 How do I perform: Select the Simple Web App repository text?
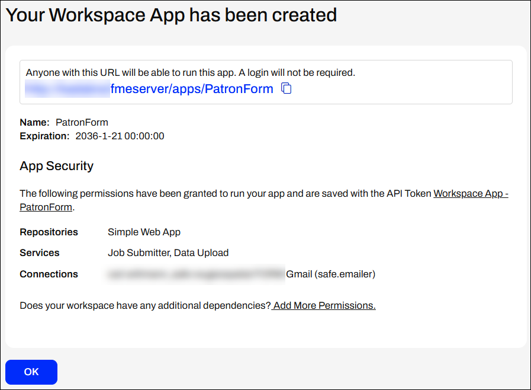click(144, 232)
